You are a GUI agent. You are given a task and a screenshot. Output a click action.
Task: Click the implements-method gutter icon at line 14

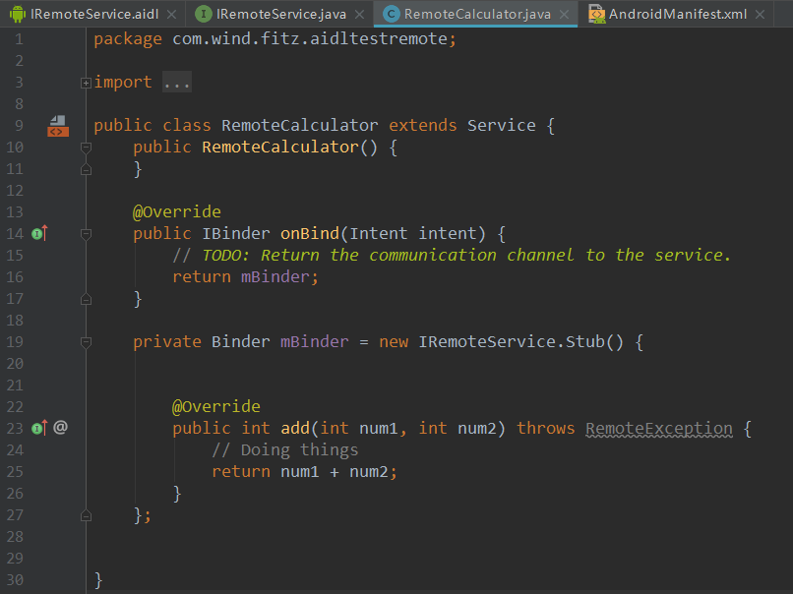pos(40,233)
